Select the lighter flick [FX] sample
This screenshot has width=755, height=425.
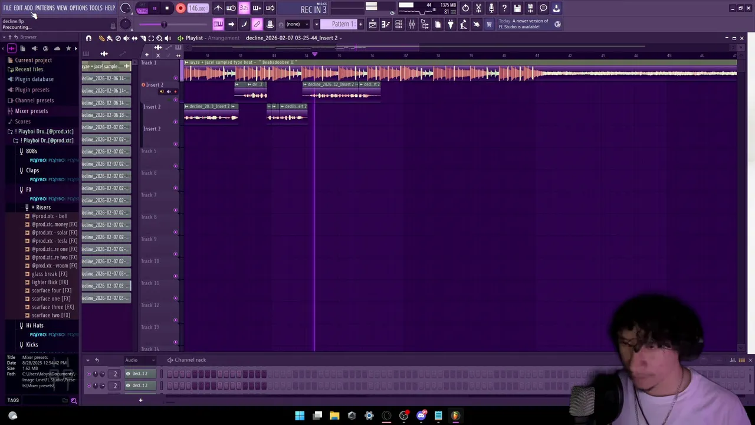50,282
